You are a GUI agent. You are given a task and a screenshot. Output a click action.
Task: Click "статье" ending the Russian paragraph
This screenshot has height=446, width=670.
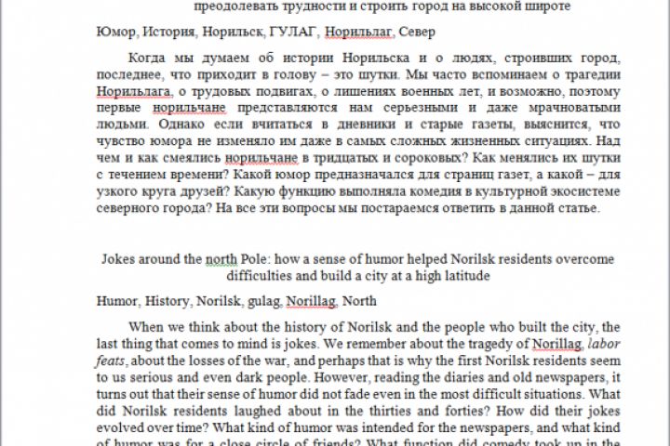(x=579, y=208)
